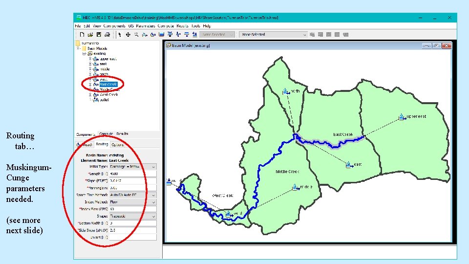
Task: Click the north subbasin icon on map
Action: [286, 91]
